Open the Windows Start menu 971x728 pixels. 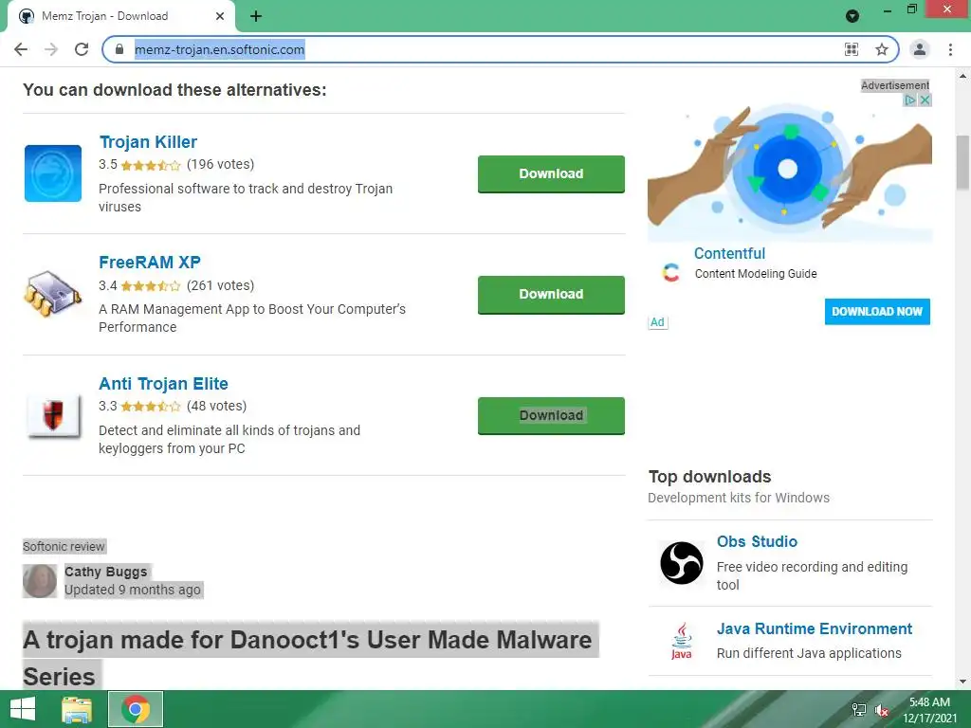tap(23, 709)
